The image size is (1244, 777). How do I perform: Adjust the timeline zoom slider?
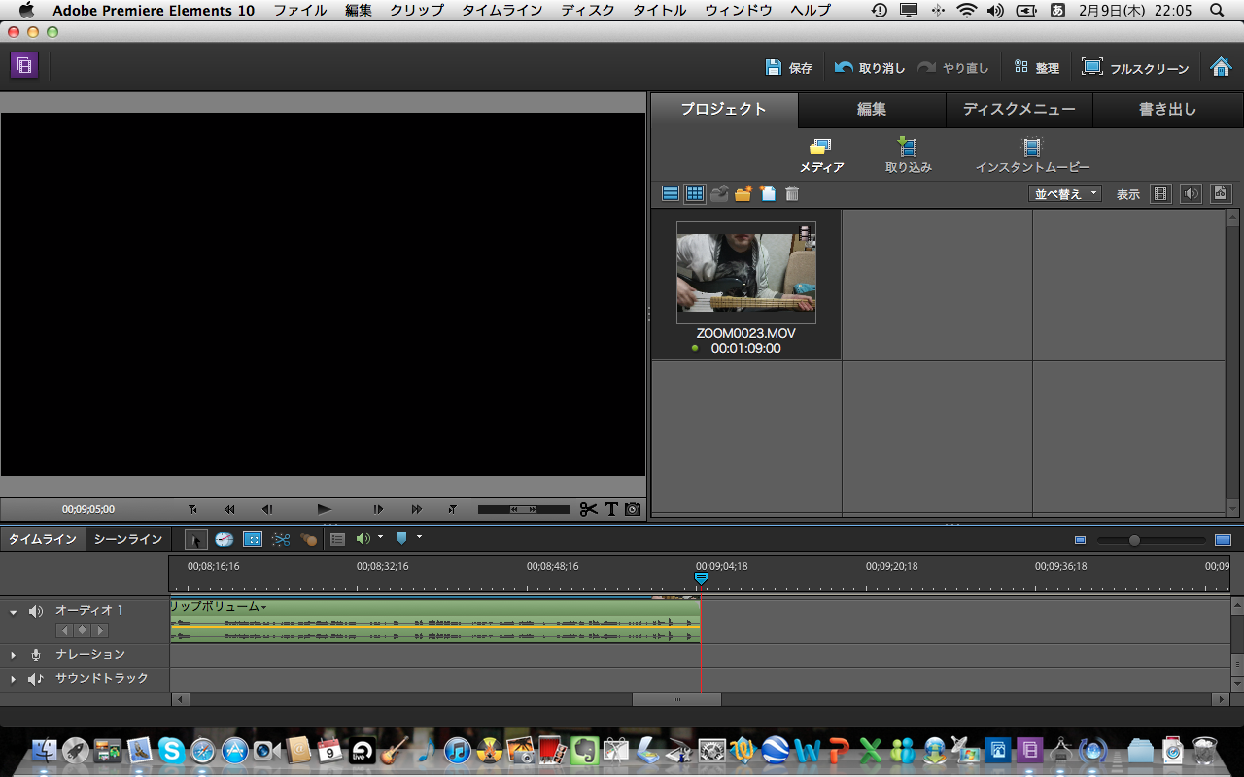tap(1134, 540)
